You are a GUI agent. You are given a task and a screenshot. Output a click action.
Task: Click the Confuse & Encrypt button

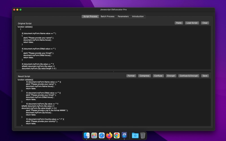point(189,76)
